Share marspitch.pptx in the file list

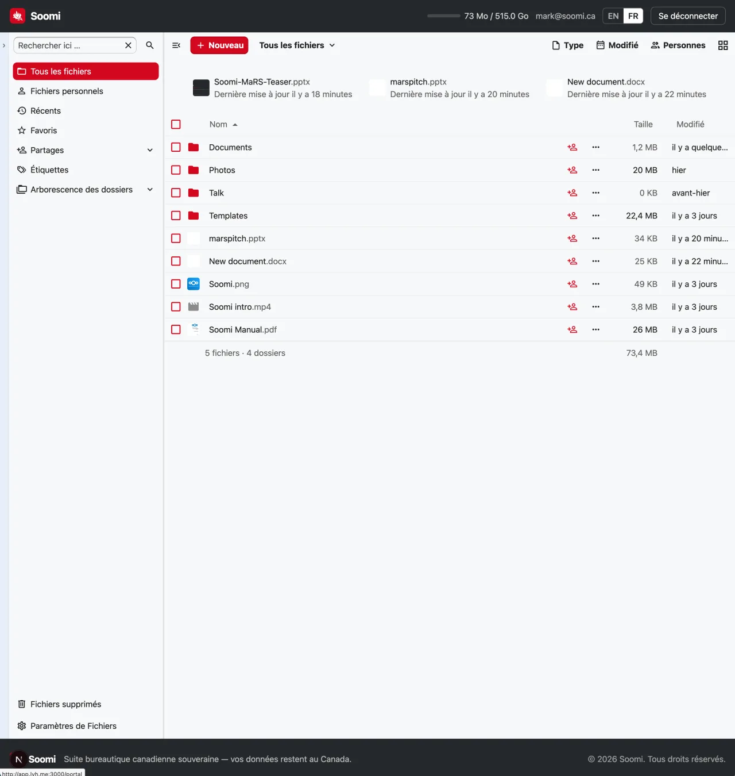tap(572, 239)
